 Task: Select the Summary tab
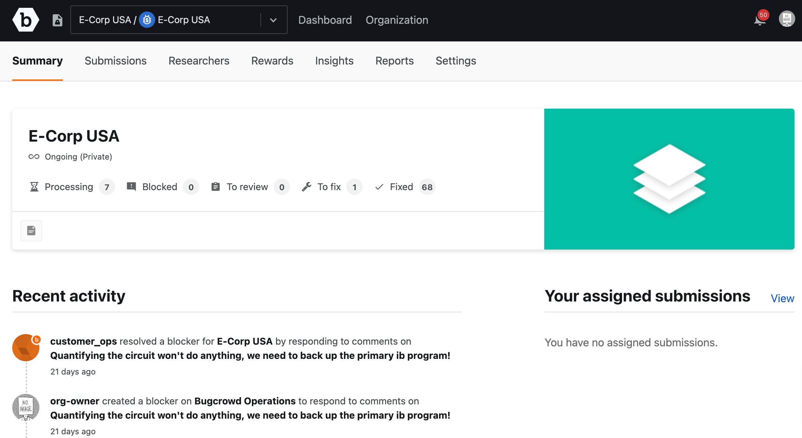coord(37,61)
